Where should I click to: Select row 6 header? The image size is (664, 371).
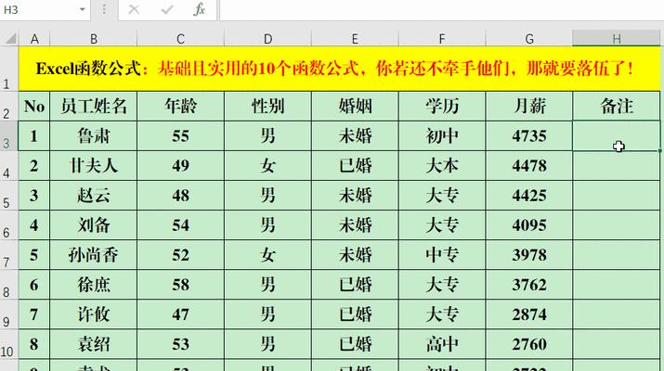(9, 225)
